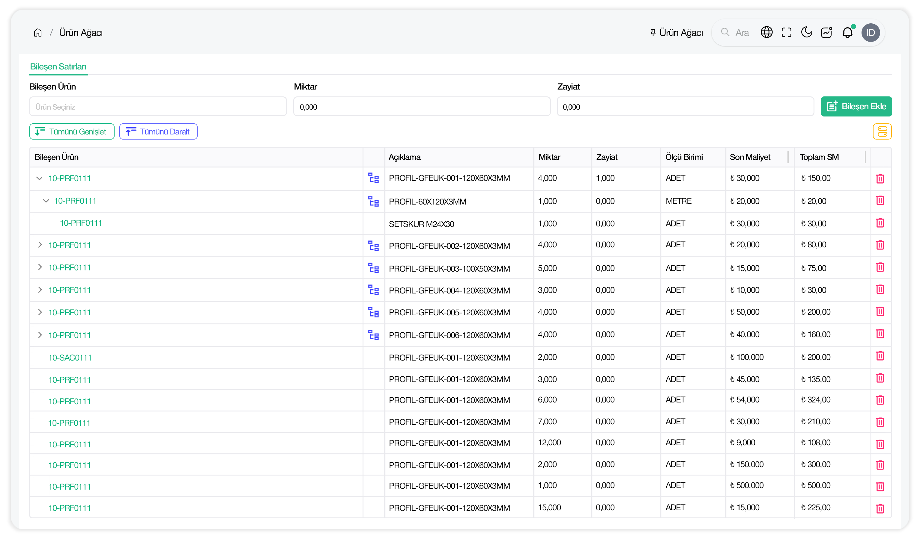Screen dimensions: 920x539
Task: Click Tümünü Genişlet button
Action: [72, 132]
